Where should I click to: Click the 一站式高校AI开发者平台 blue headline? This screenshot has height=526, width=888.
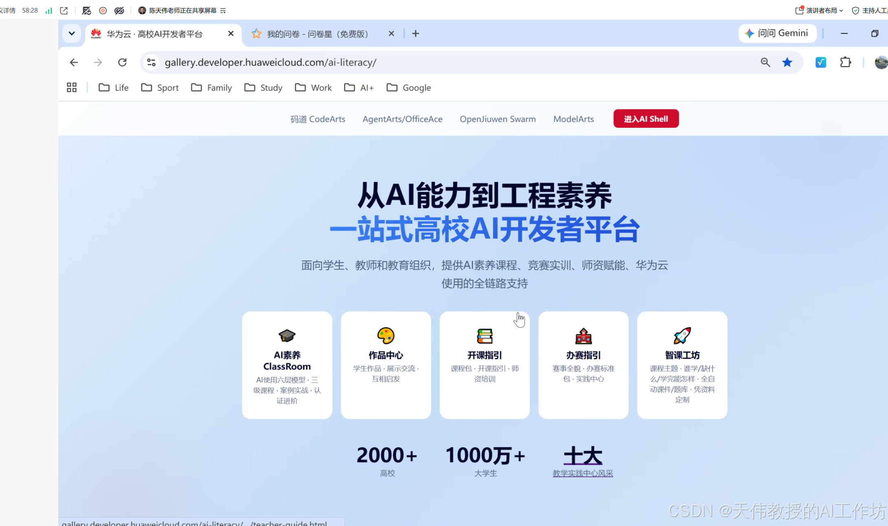tap(485, 229)
